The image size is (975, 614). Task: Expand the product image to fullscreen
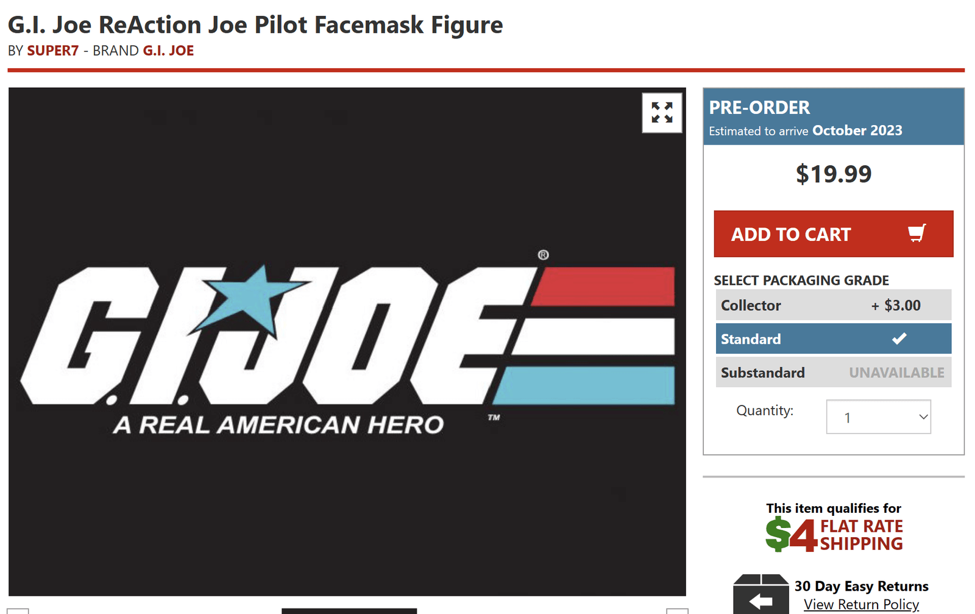click(662, 113)
